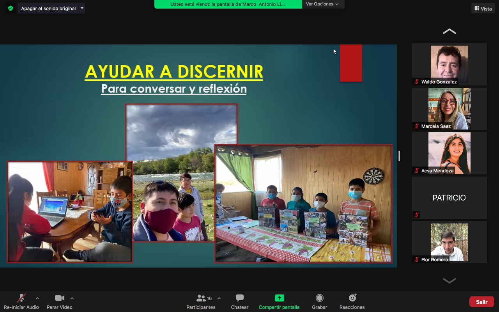Expand arrow next to Apagar el sonido original
Viewport: 499px width, 312px height.
click(x=82, y=9)
